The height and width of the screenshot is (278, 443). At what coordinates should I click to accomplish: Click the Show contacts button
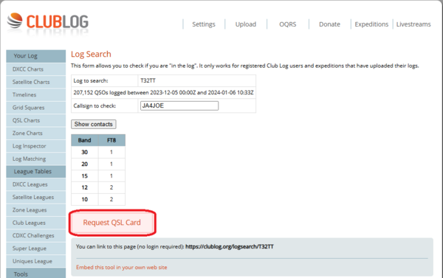click(x=94, y=124)
